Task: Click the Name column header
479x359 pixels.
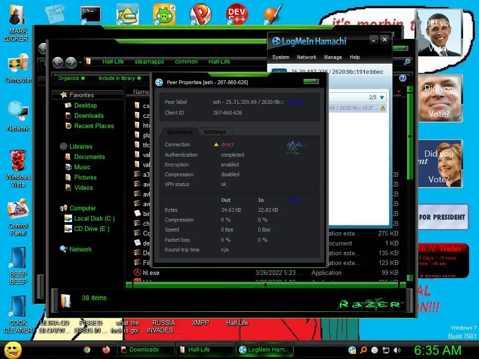Action: tap(141, 92)
